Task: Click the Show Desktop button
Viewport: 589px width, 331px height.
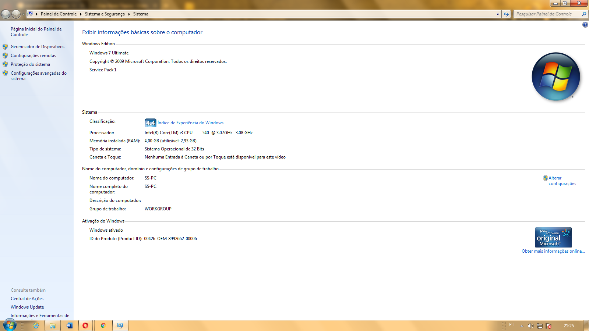Action: click(x=586, y=325)
